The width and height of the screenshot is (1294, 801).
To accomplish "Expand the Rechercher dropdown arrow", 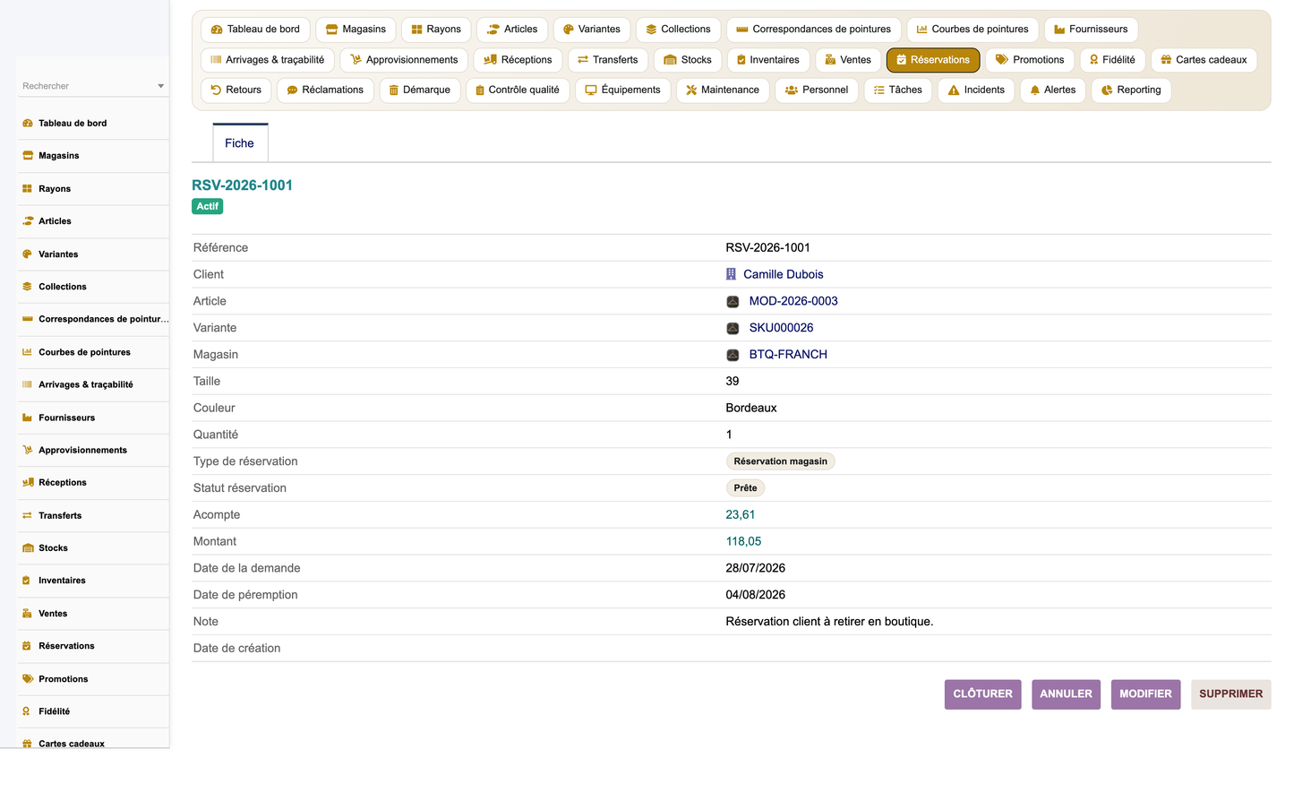I will pyautogui.click(x=161, y=86).
